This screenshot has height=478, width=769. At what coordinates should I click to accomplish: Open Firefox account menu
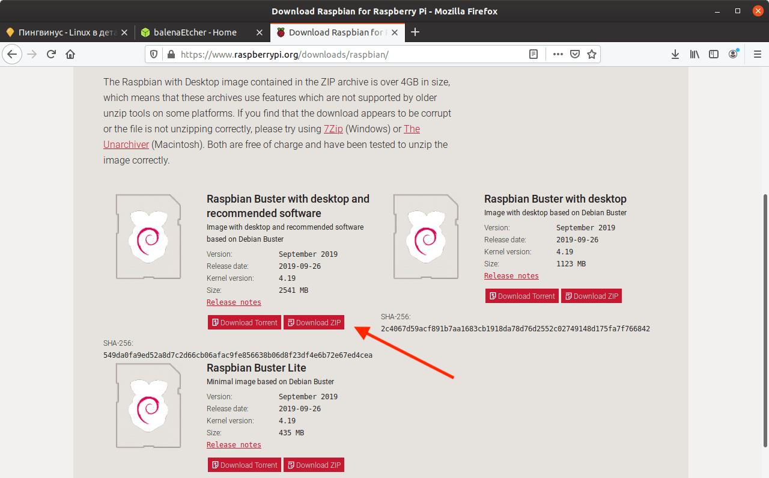point(733,54)
